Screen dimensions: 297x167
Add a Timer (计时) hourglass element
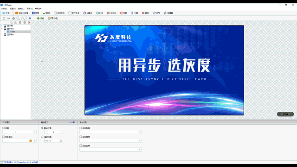pyautogui.click(x=135, y=13)
